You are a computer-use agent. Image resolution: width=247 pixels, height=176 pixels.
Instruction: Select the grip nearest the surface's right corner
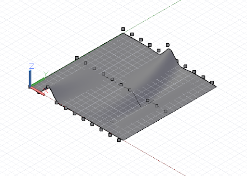(212, 83)
